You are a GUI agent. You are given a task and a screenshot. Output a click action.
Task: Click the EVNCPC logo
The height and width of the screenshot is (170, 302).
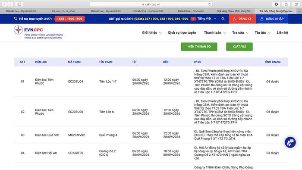coord(38,32)
